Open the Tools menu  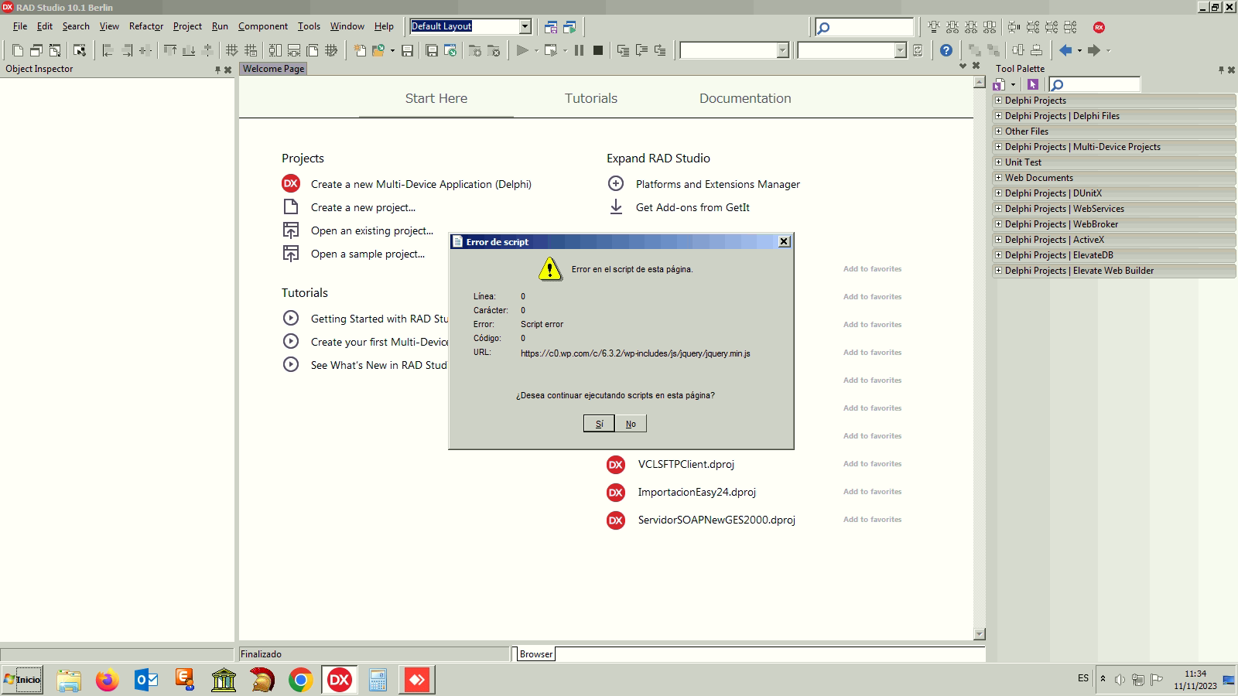tap(309, 26)
